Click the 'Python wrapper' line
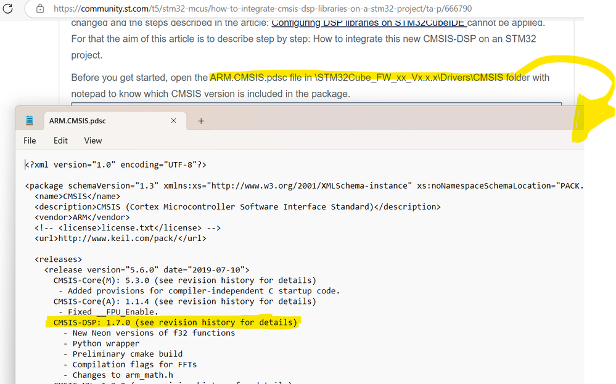The height and width of the screenshot is (384, 616). coord(101,343)
